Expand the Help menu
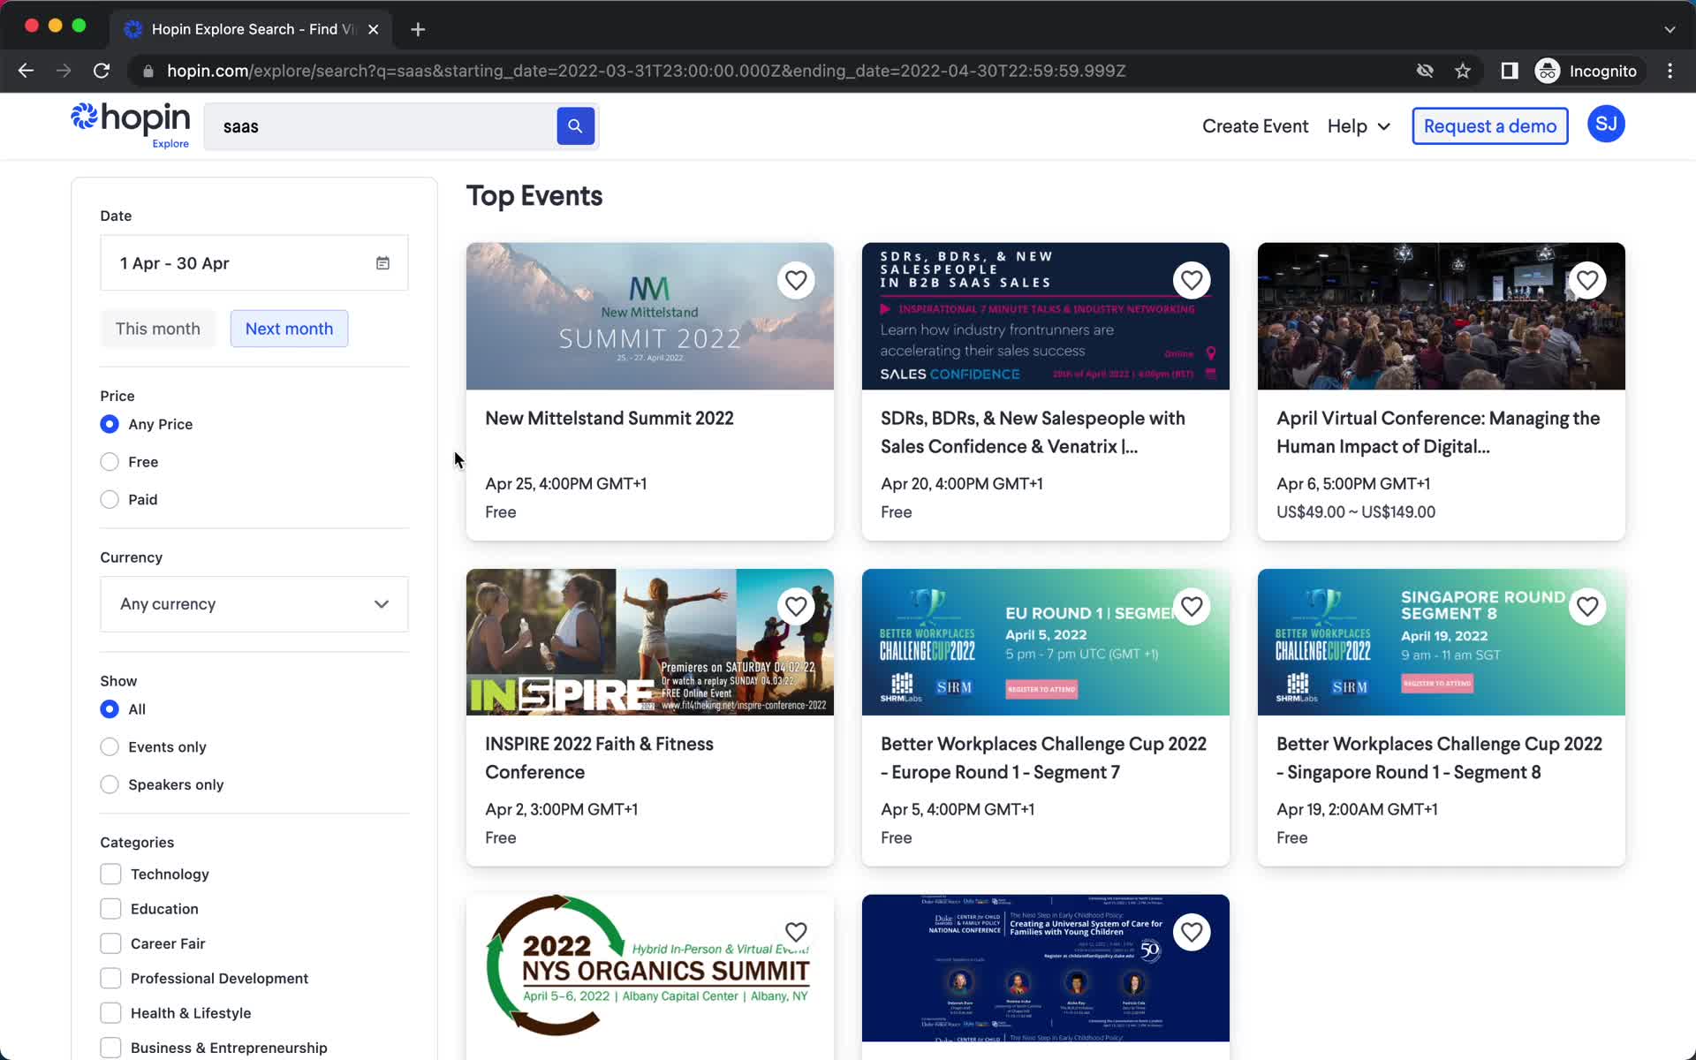Screen dimensions: 1696x1060 click(1359, 126)
